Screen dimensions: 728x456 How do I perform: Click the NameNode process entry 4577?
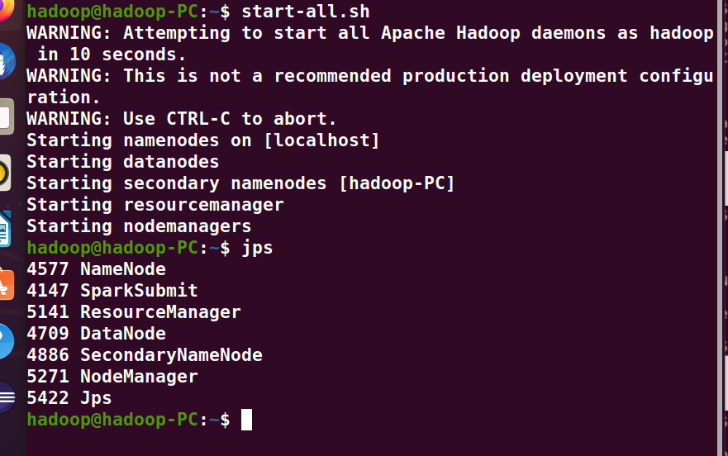(x=96, y=269)
